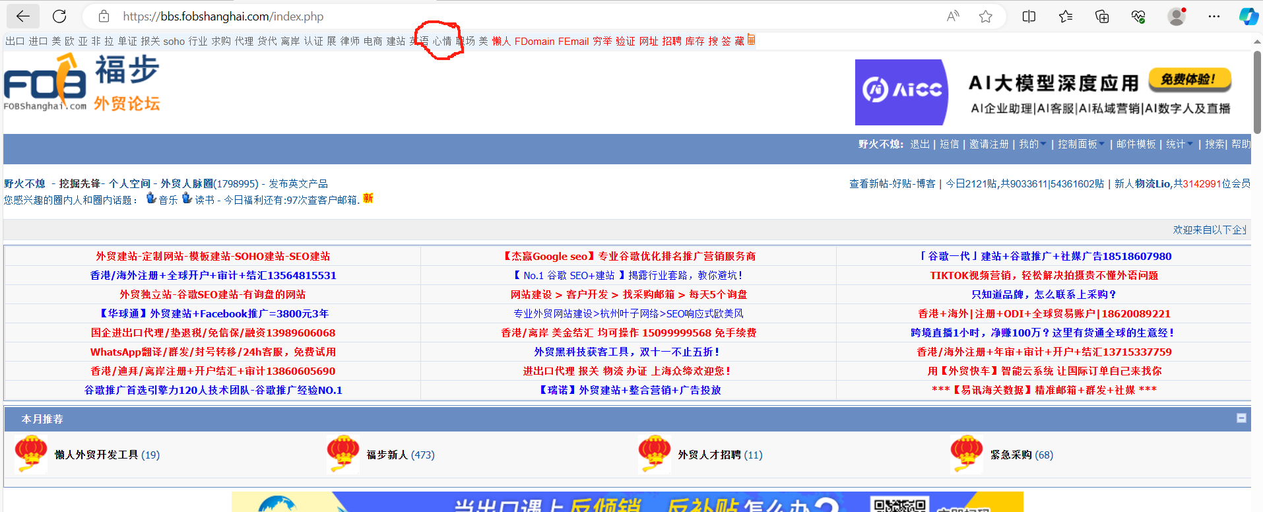The height and width of the screenshot is (512, 1263).
Task: Click the browser address bar URL
Action: [223, 16]
